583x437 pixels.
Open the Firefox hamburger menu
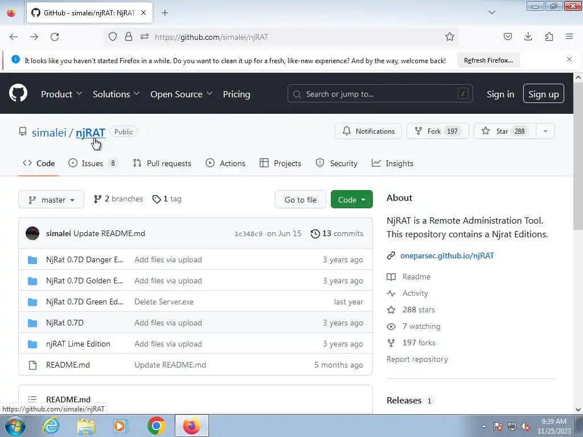pyautogui.click(x=569, y=36)
